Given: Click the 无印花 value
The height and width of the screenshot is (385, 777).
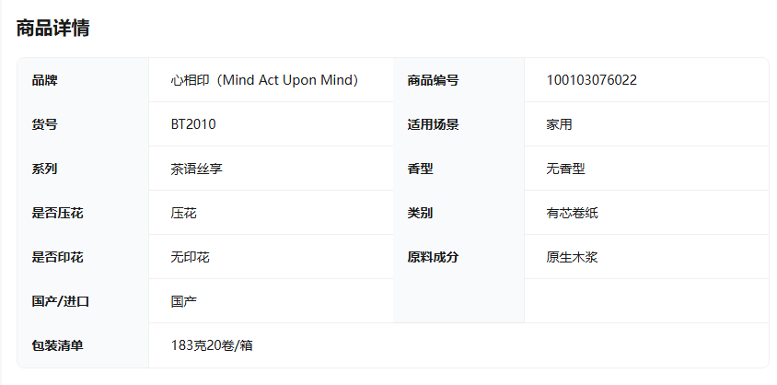Looking at the screenshot, I should (191, 257).
